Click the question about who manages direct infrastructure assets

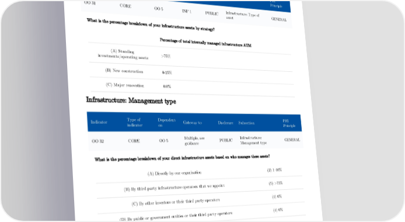182,158
